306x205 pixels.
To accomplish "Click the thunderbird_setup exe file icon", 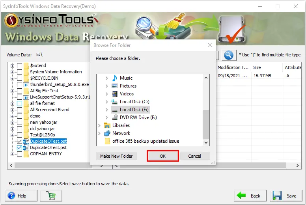I will [x=26, y=85].
